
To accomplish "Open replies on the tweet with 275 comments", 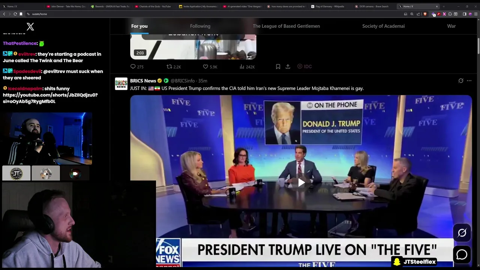I will pyautogui.click(x=137, y=66).
